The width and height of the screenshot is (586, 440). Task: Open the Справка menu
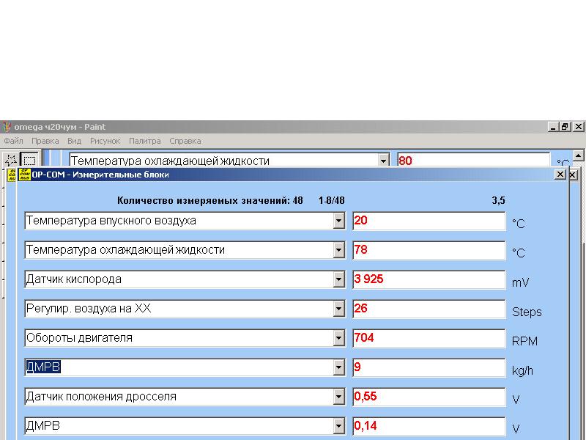(185, 141)
